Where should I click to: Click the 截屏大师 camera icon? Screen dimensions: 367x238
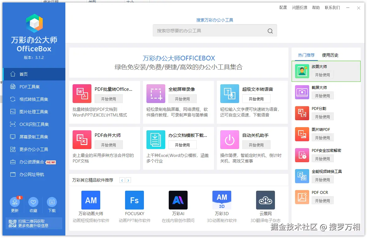[x=302, y=92]
